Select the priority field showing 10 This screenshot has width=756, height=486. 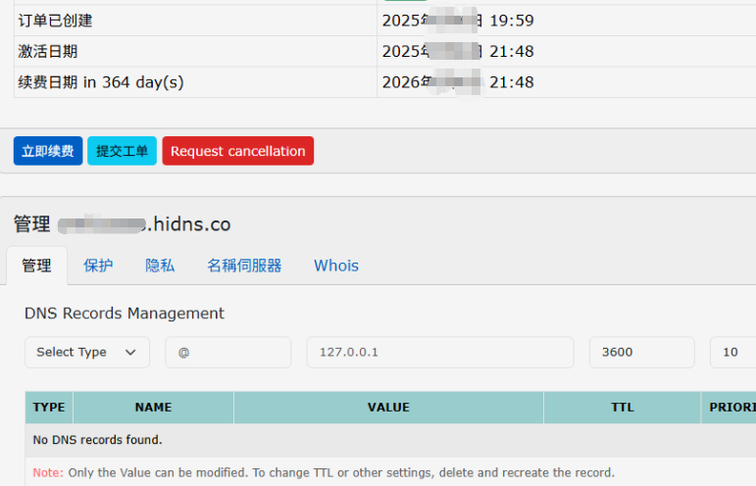click(732, 353)
